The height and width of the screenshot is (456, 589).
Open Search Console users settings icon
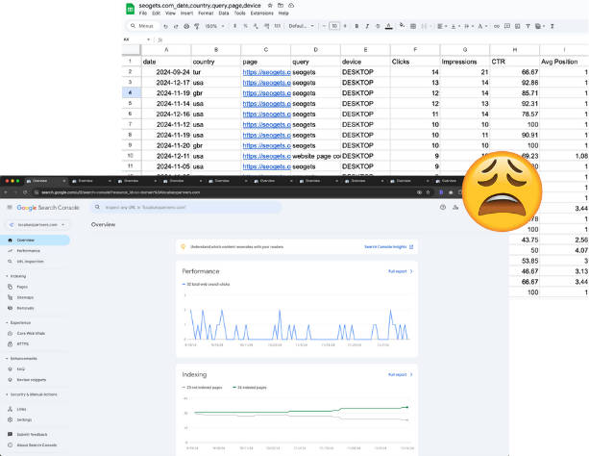pos(455,207)
